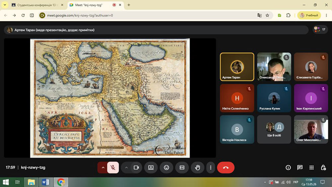Open Word from the taskbar
The height and width of the screenshot is (187, 332).
45,182
